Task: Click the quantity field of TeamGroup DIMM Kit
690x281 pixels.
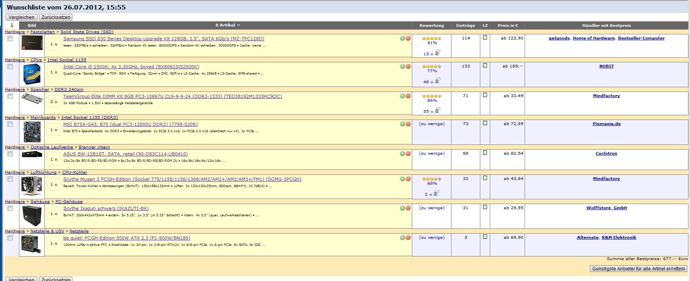Action: (x=54, y=102)
